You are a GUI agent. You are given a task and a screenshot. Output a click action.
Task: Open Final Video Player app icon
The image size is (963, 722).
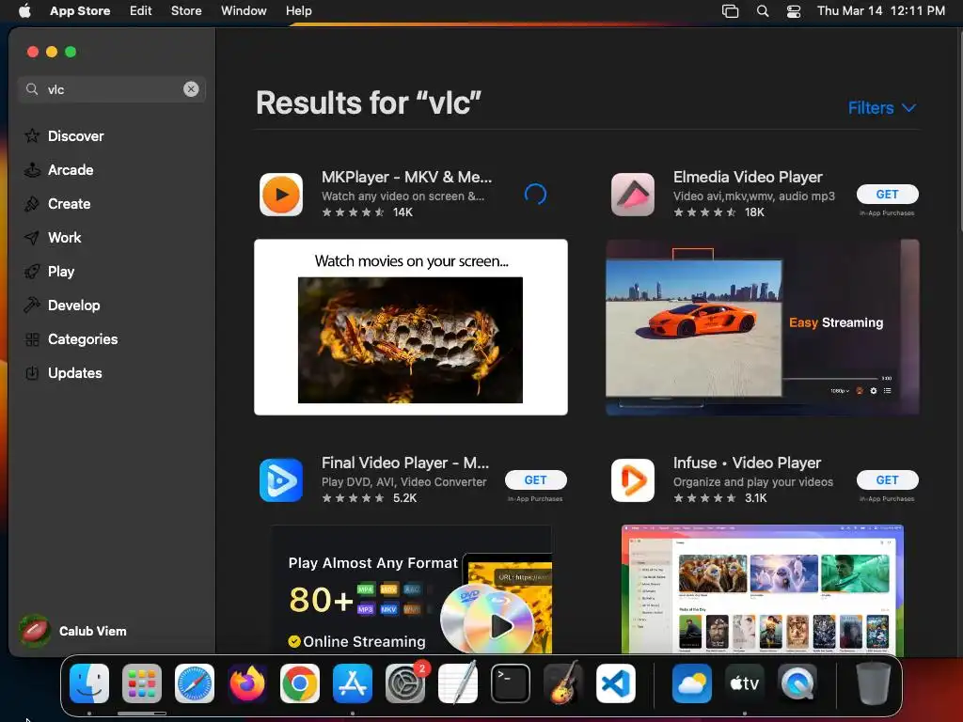tap(280, 480)
